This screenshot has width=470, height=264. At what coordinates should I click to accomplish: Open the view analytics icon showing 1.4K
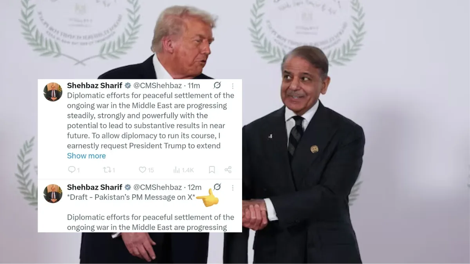[177, 170]
